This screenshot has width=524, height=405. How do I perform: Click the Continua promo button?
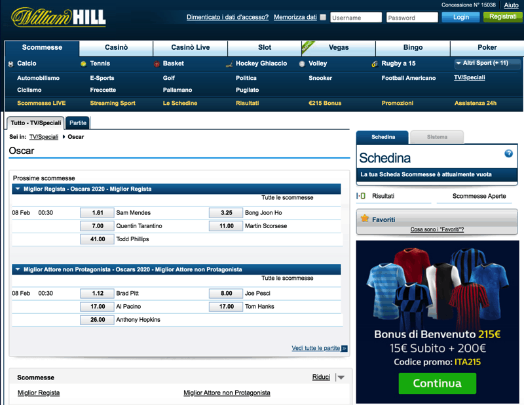pos(437,383)
